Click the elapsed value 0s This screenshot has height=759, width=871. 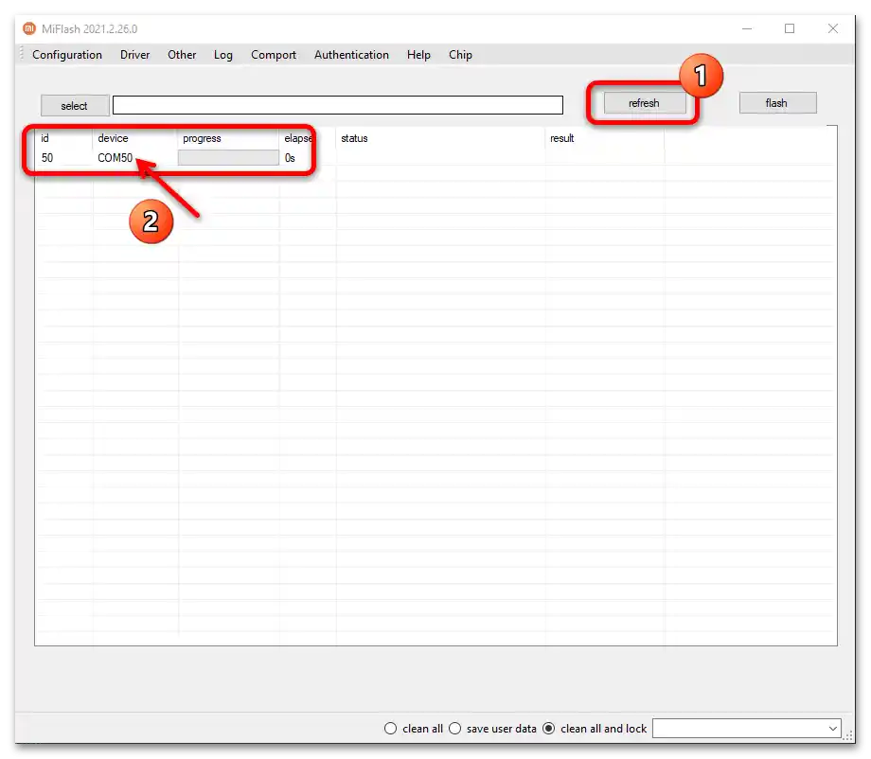click(x=290, y=158)
